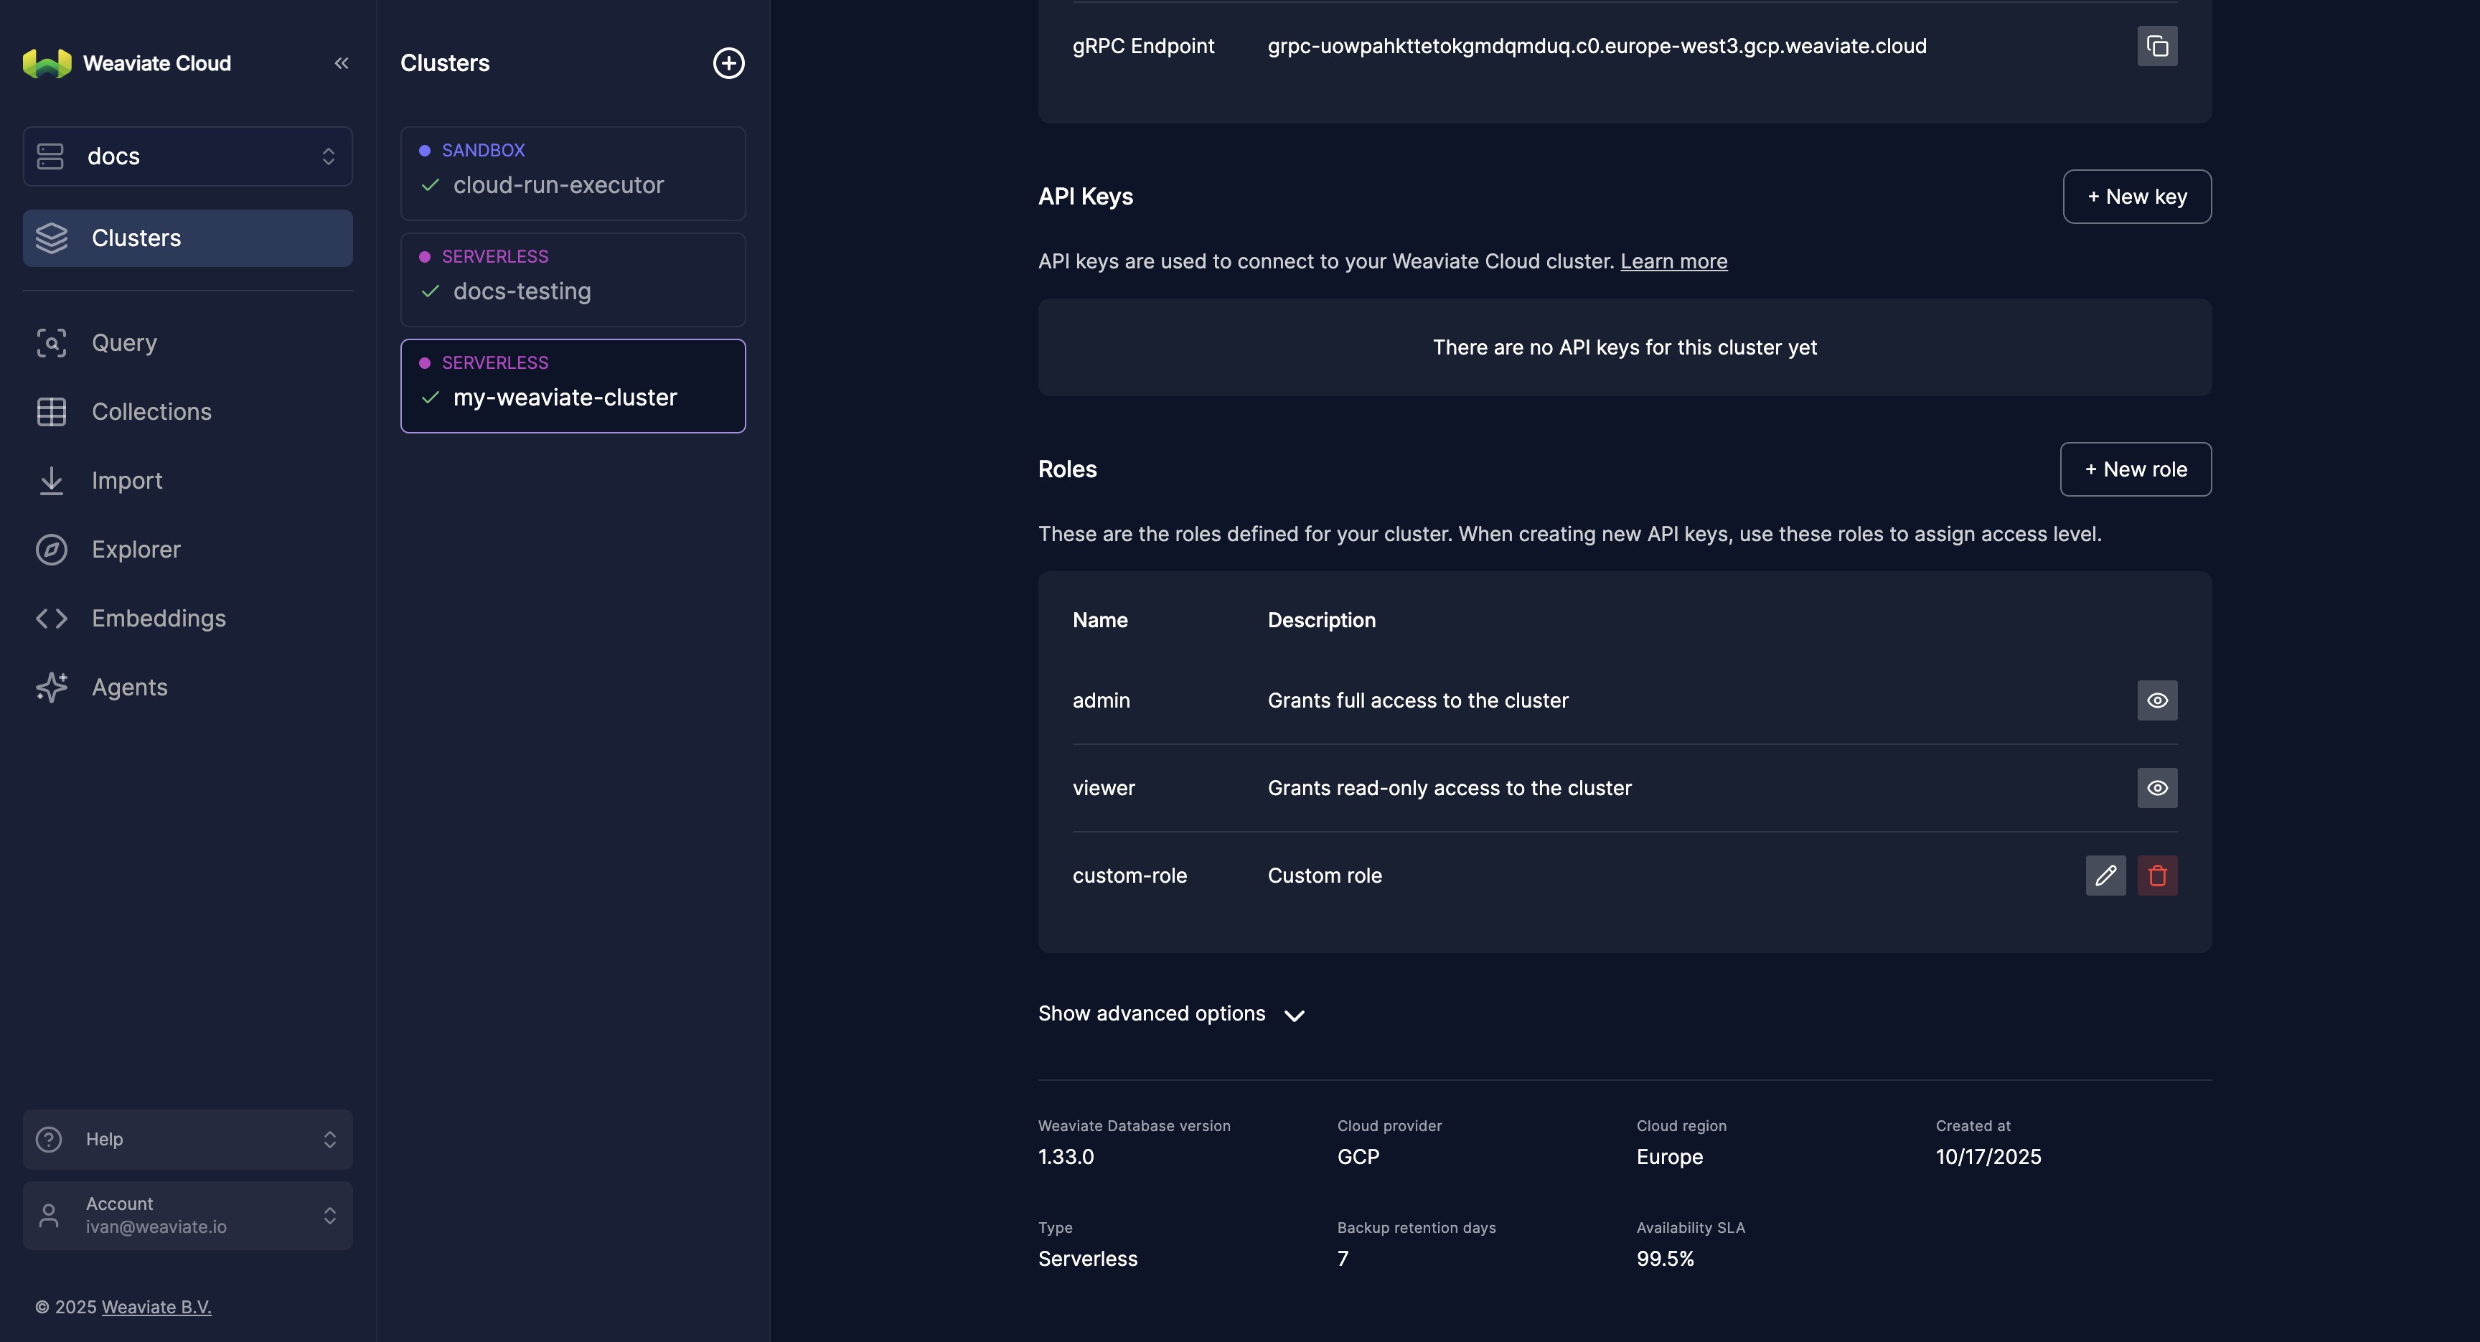Click the + New role button
The height and width of the screenshot is (1342, 2480).
[x=2134, y=469]
